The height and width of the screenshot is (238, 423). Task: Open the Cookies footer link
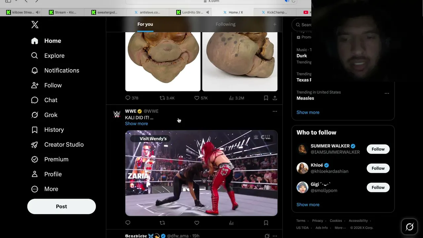click(x=336, y=221)
